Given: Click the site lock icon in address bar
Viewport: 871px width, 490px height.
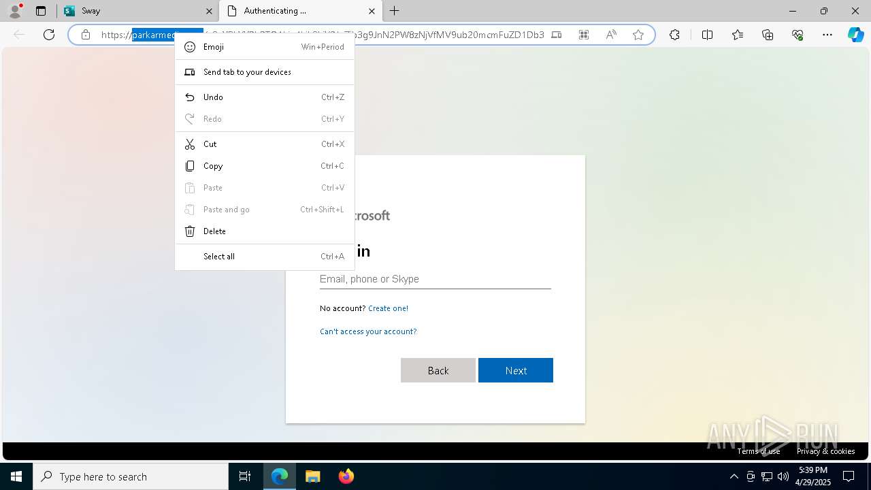Looking at the screenshot, I should [x=86, y=35].
